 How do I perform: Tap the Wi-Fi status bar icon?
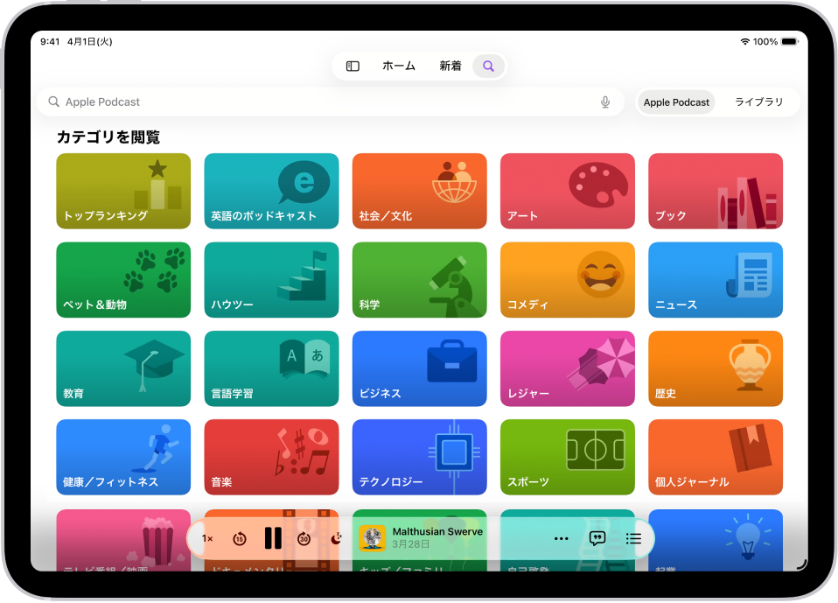(744, 41)
